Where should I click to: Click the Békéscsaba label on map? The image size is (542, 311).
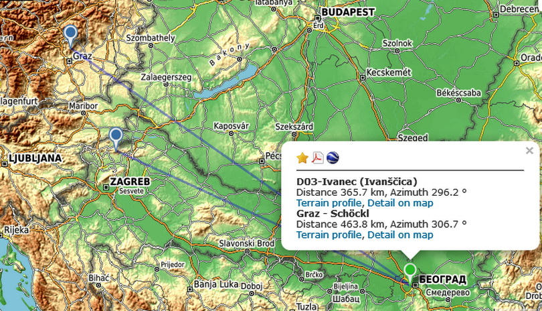pos(459,92)
